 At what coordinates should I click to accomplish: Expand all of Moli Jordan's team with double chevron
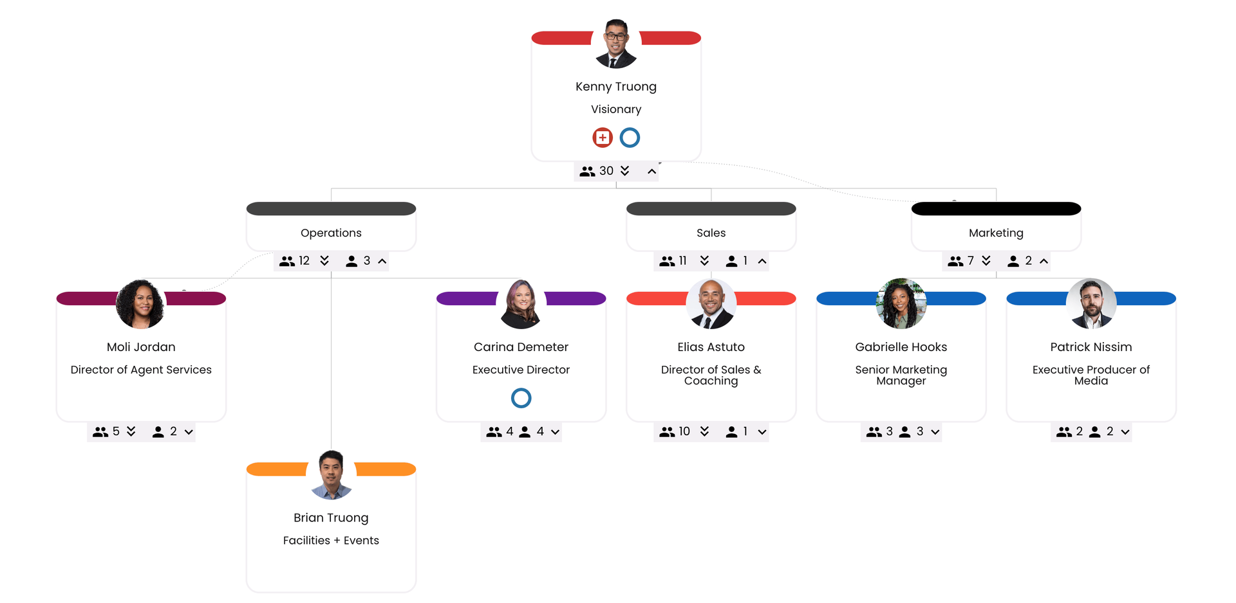point(131,431)
